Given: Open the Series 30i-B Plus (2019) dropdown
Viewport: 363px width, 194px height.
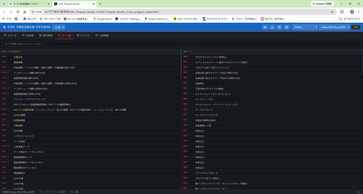Looking at the screenshot, I should click(x=335, y=27).
